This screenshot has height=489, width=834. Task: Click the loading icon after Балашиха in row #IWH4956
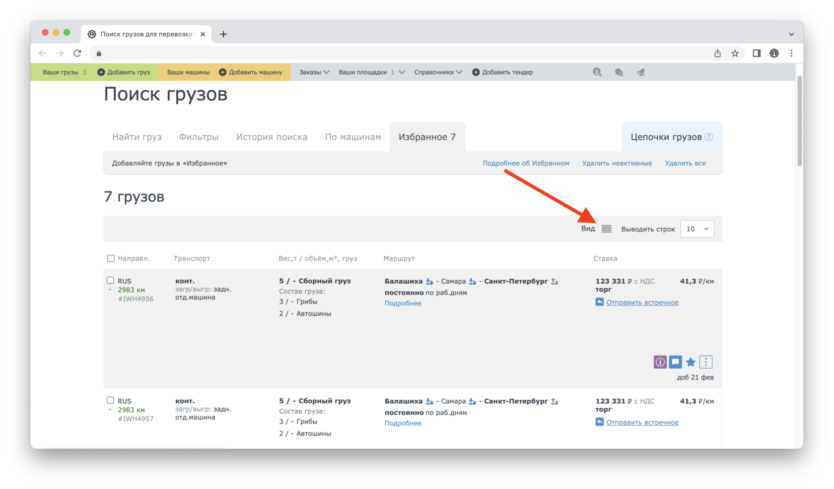(429, 282)
